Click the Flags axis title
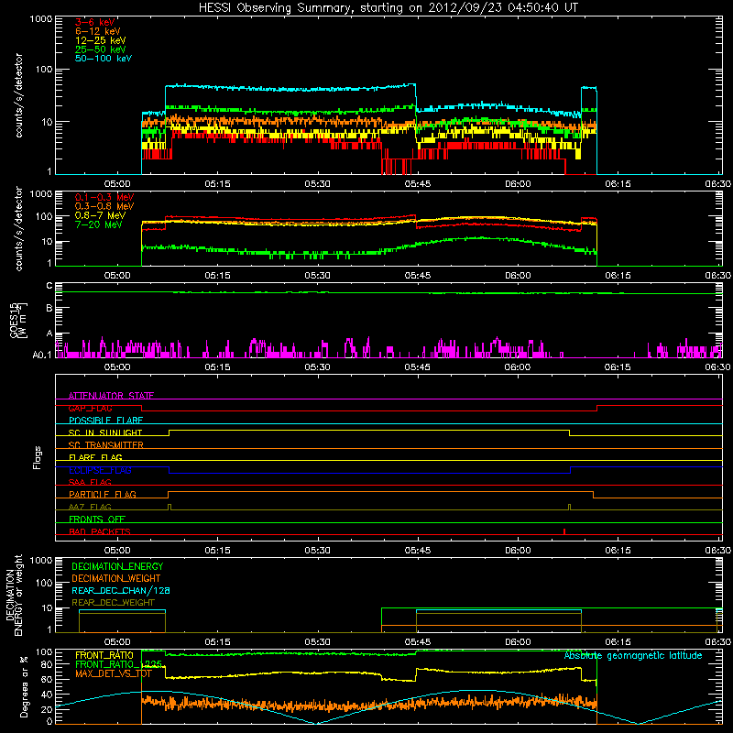Screen dimensions: 733x733 tap(37, 457)
